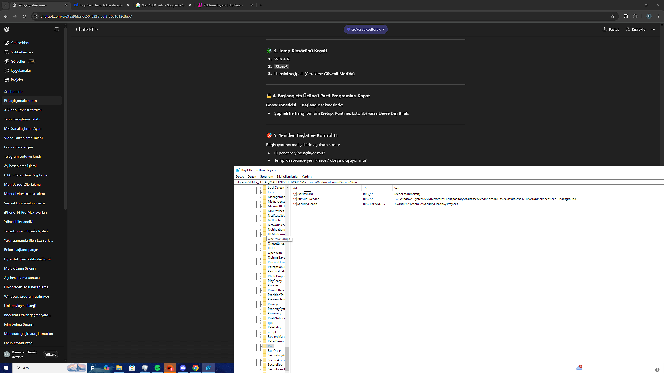Open the Yardım menu in Registry Editor
The height and width of the screenshot is (373, 664).
coord(307,177)
